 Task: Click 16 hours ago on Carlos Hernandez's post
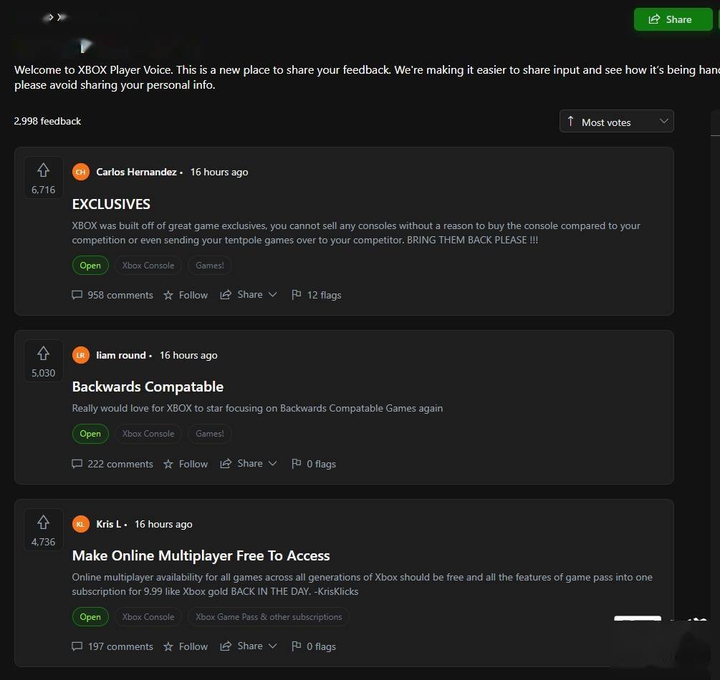(219, 172)
